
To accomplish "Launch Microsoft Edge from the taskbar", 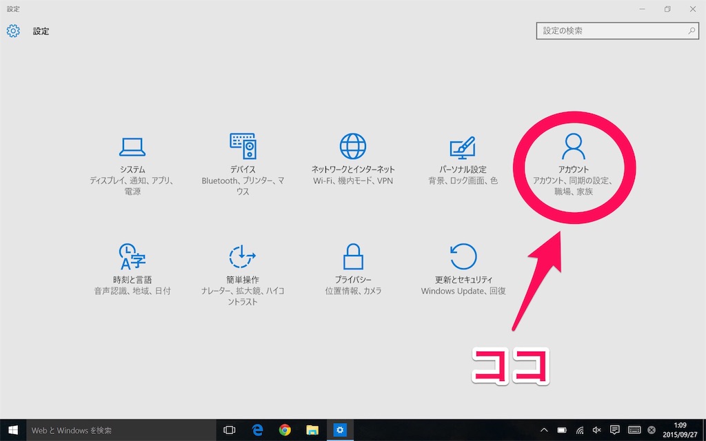I will [x=257, y=430].
